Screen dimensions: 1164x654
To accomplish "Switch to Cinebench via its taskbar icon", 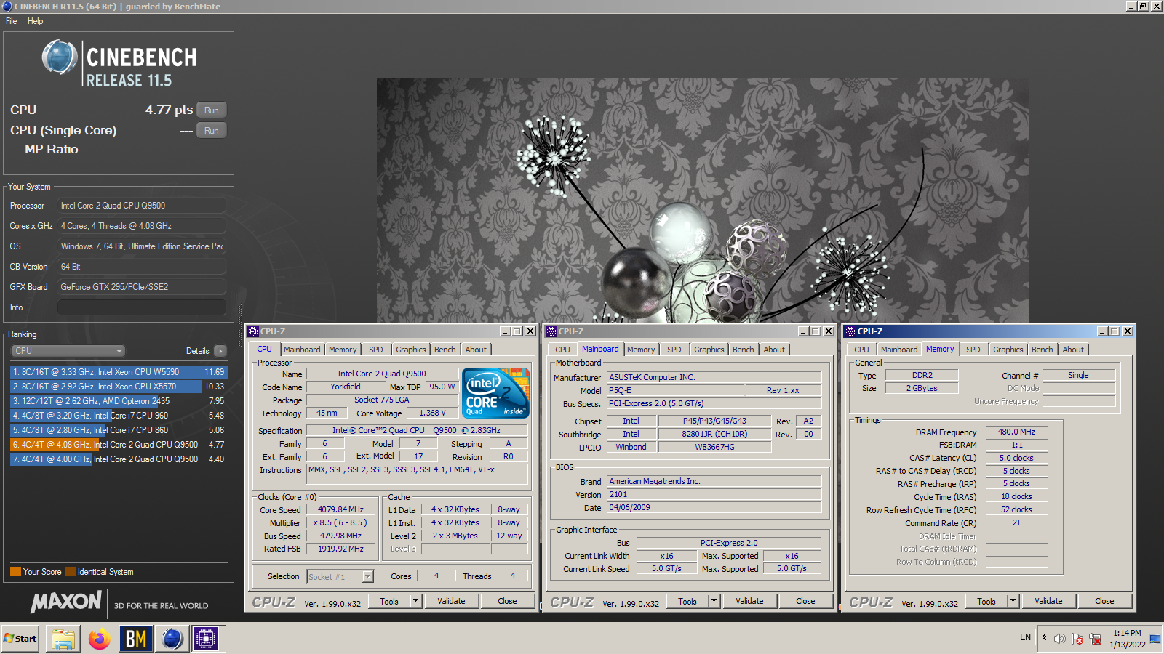I will point(172,639).
